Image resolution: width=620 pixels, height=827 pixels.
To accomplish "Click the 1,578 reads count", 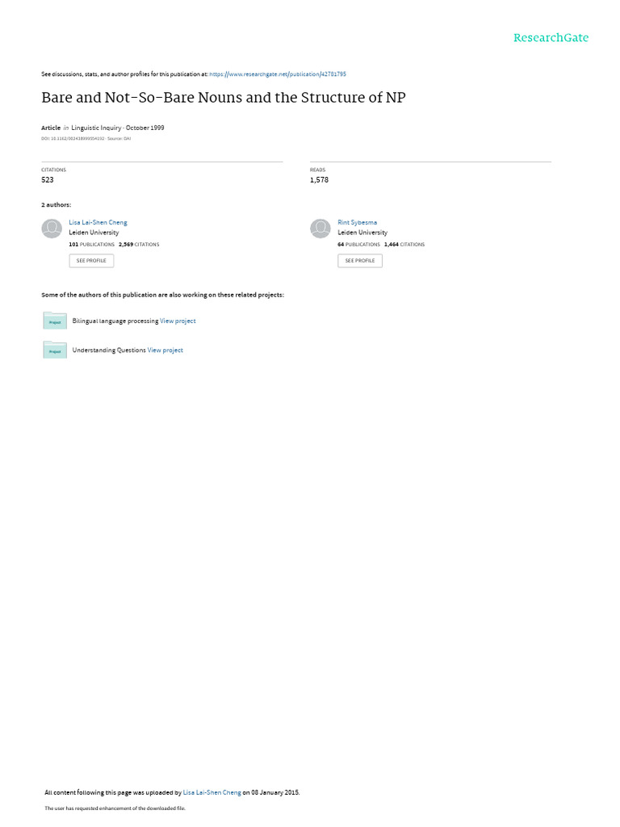I will pos(319,180).
